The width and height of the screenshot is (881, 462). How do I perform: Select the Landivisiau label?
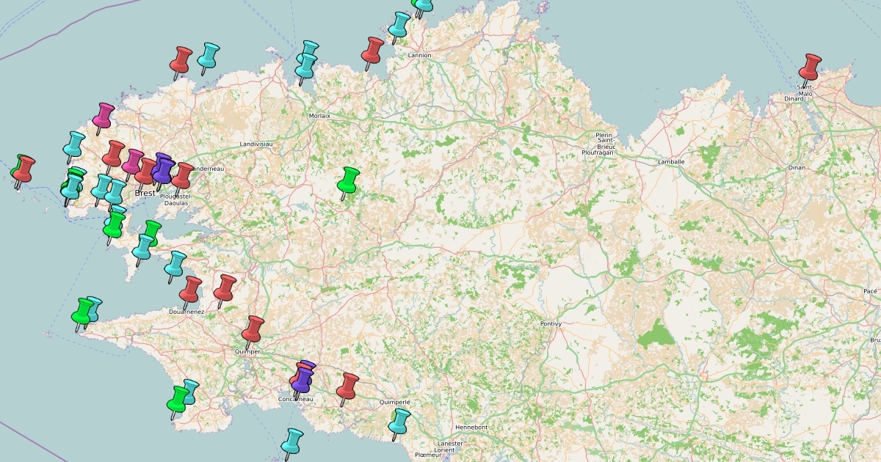[x=256, y=144]
